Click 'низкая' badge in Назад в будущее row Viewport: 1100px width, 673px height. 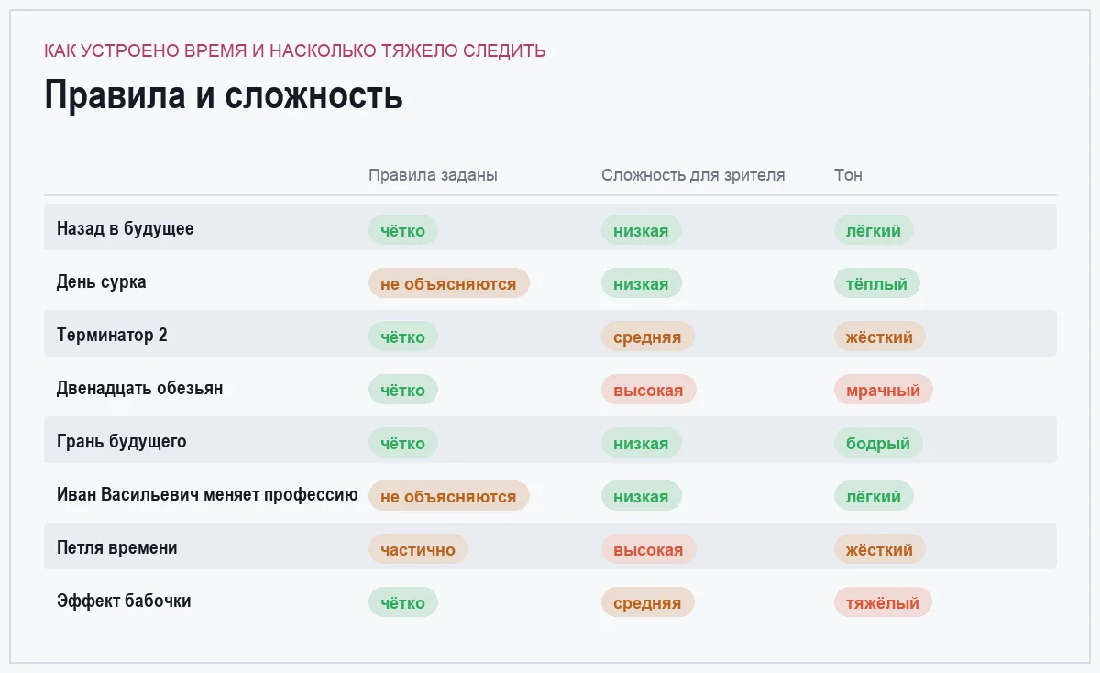pos(641,230)
